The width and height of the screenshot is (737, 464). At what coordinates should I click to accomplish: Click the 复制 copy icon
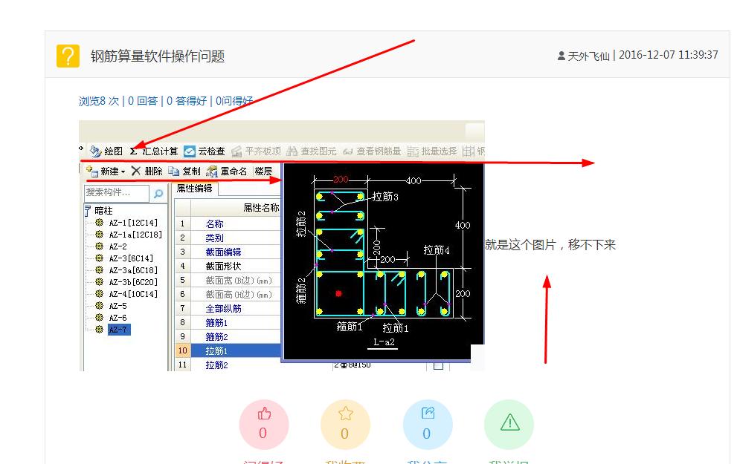pyautogui.click(x=173, y=171)
